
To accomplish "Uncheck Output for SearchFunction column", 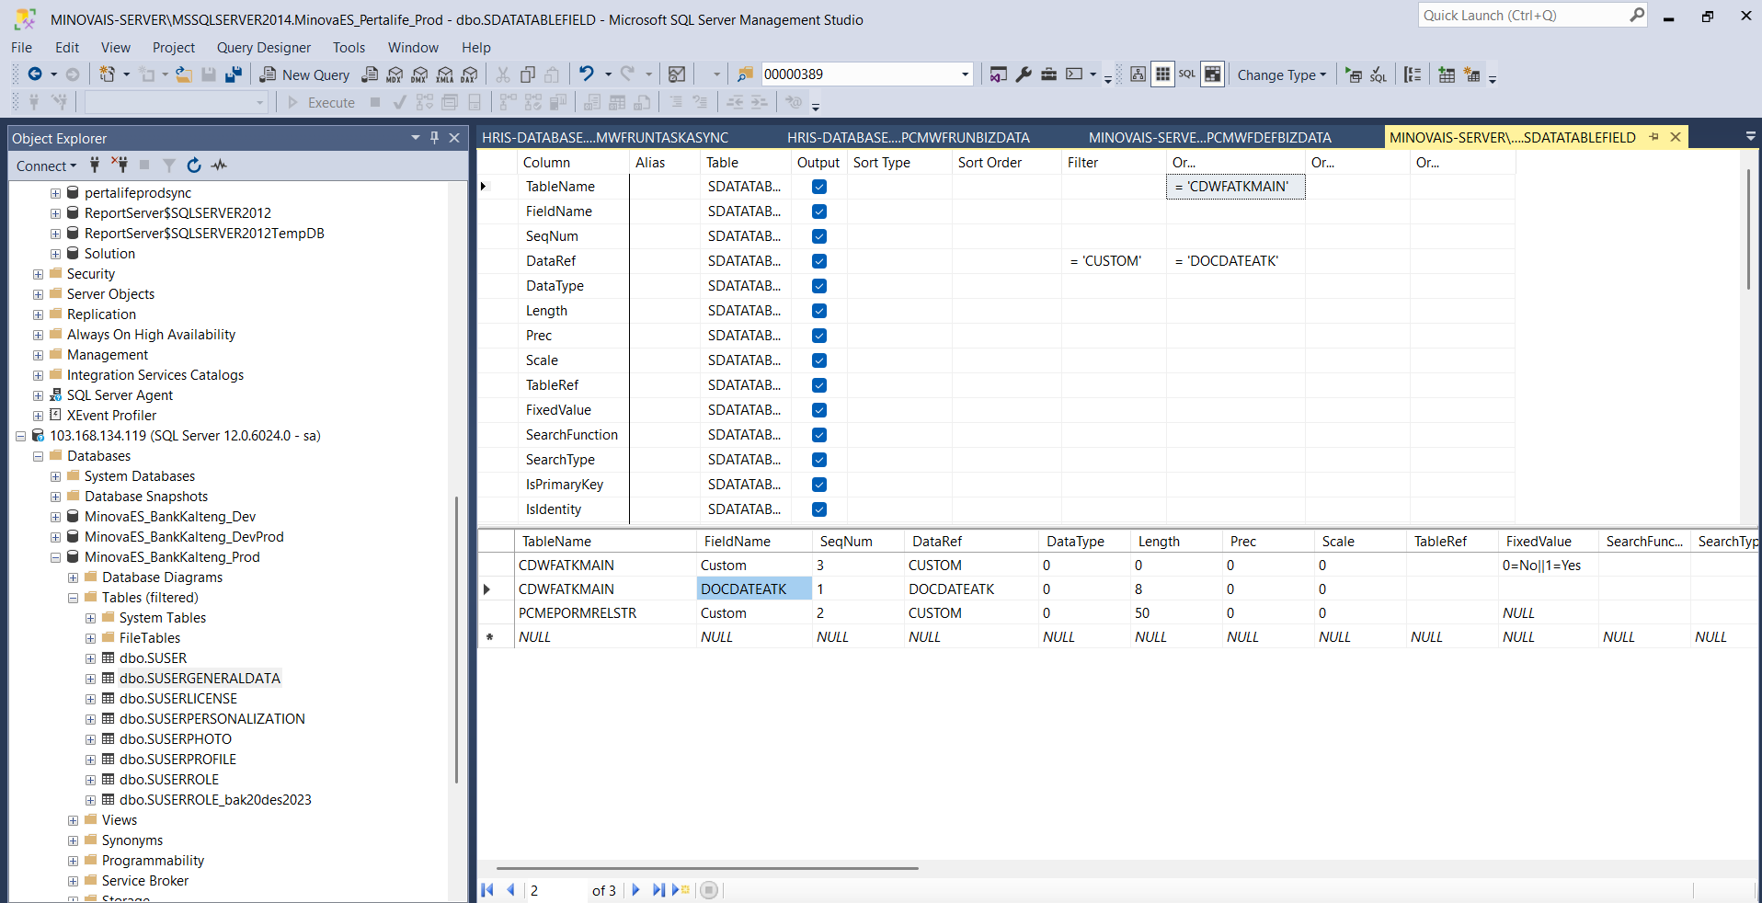I will point(819,435).
